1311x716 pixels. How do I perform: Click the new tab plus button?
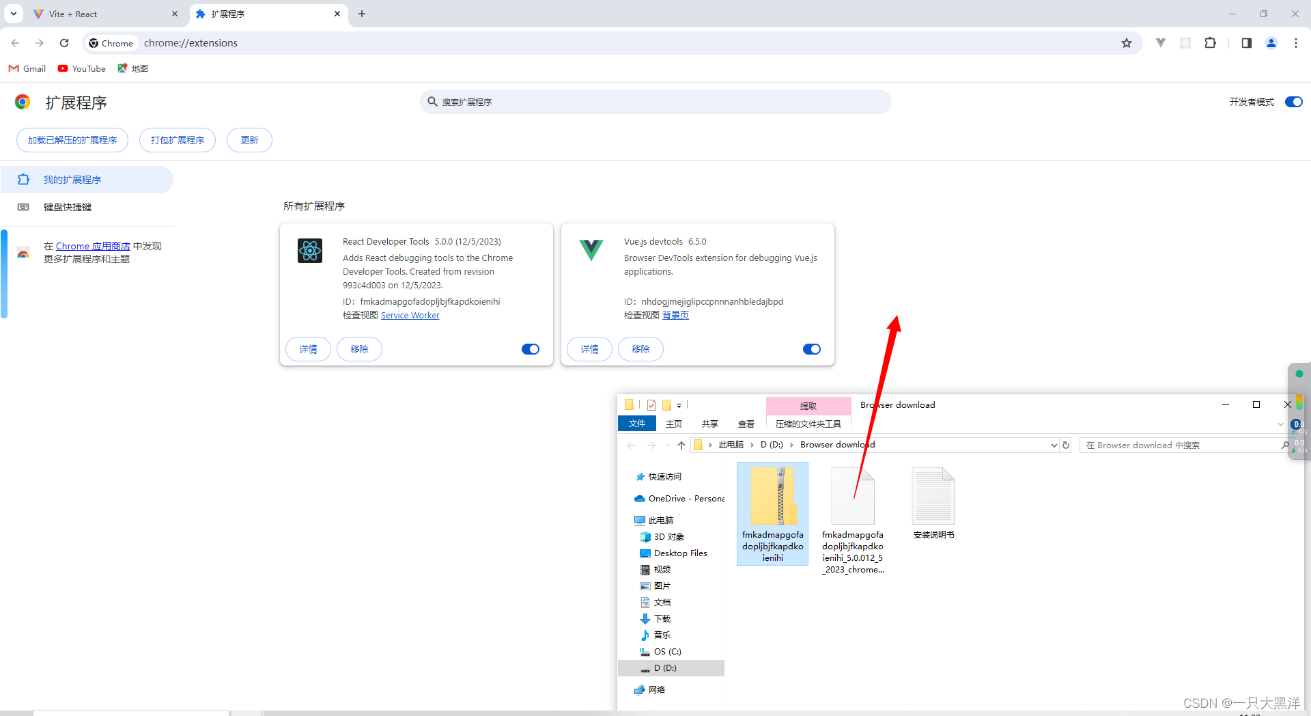coord(362,14)
